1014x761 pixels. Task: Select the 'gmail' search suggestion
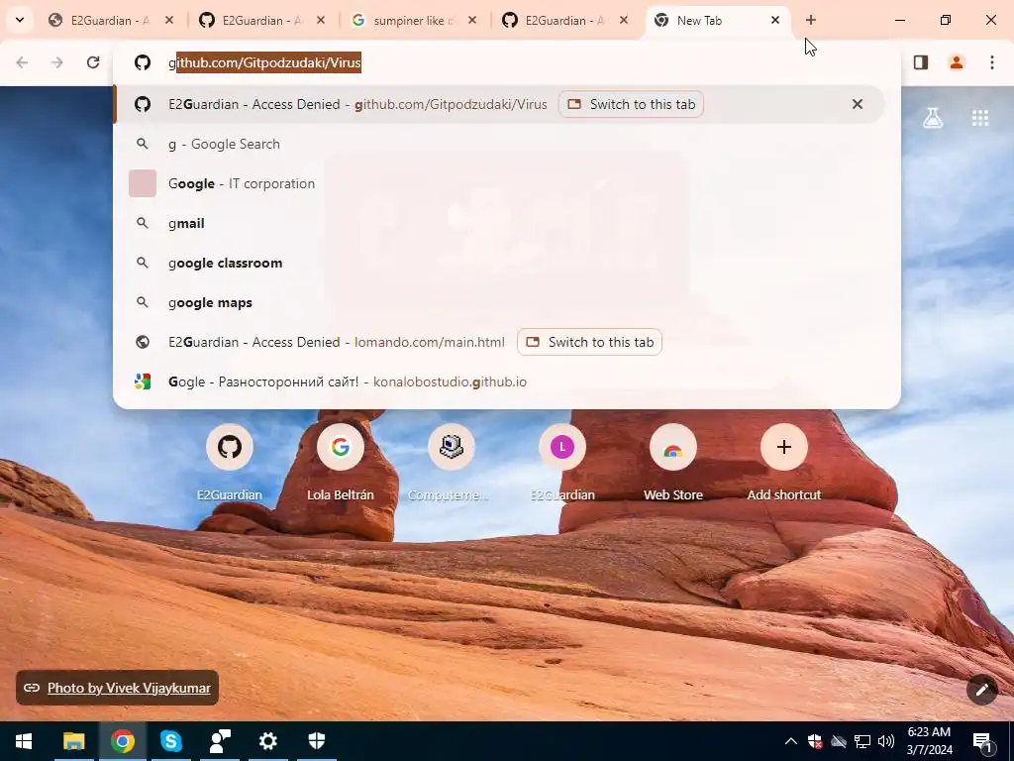click(507, 223)
